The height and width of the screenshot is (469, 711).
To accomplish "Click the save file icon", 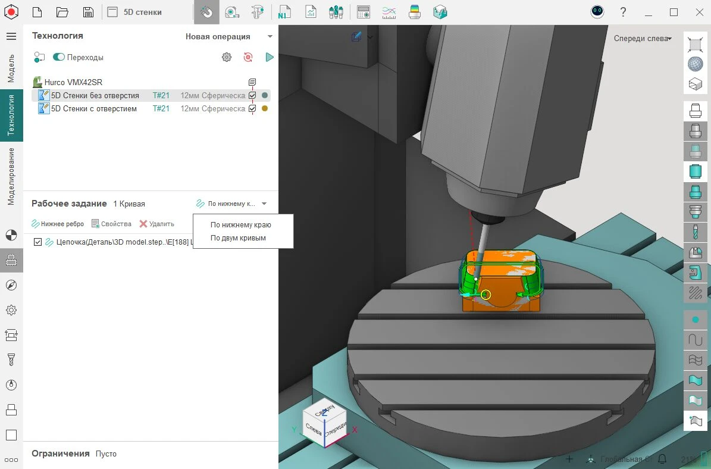I will (x=88, y=12).
